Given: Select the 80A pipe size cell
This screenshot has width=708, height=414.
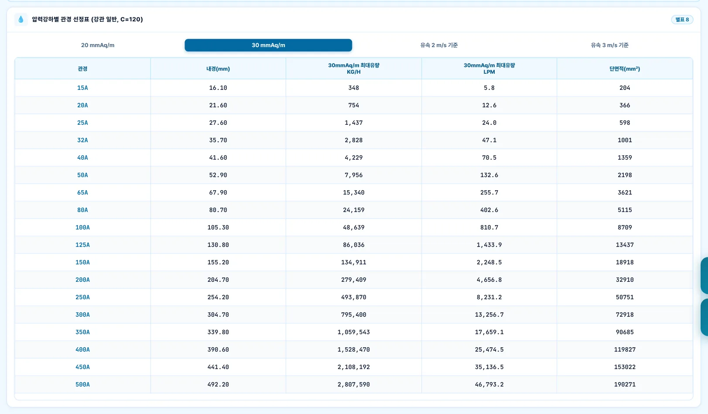Looking at the screenshot, I should (x=82, y=210).
